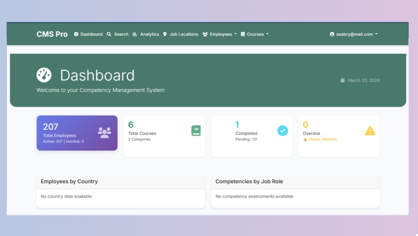Open the 0 Overdue card
This screenshot has width=418, height=236.
pyautogui.click(x=339, y=136)
